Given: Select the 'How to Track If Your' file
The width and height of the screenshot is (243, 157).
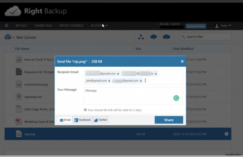Looking at the screenshot, I should (39, 60).
